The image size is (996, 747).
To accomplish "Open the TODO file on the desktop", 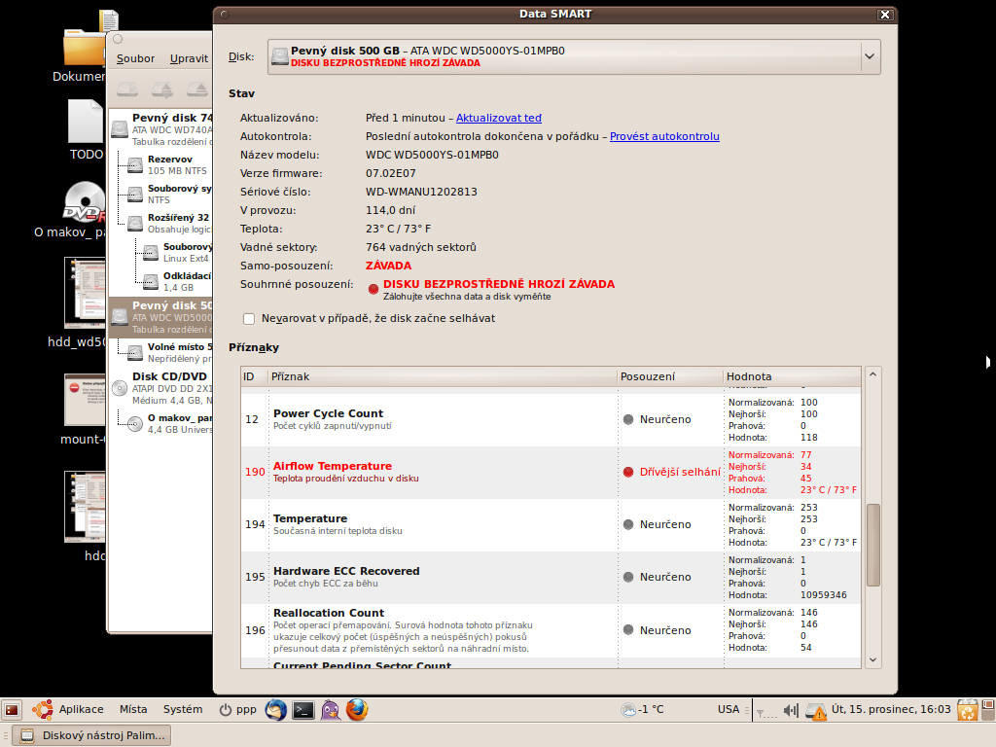I will pos(86,124).
